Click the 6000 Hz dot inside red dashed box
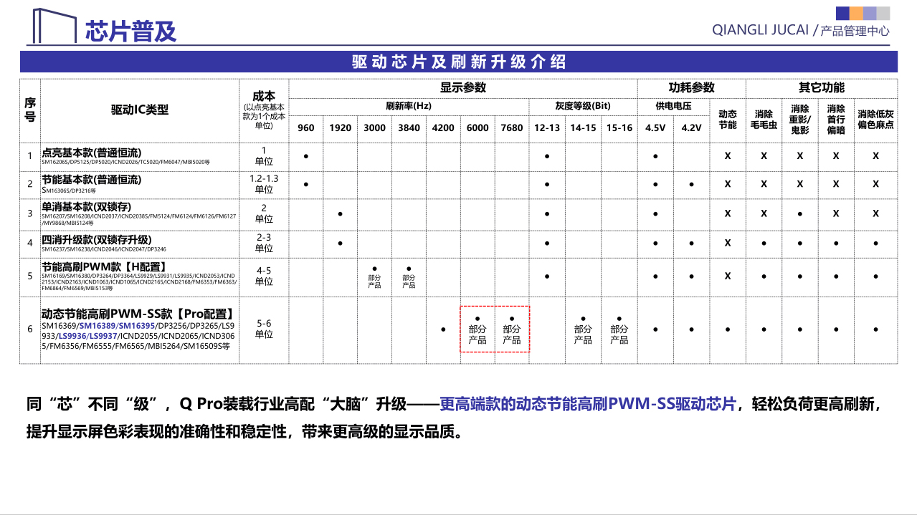 point(477,319)
